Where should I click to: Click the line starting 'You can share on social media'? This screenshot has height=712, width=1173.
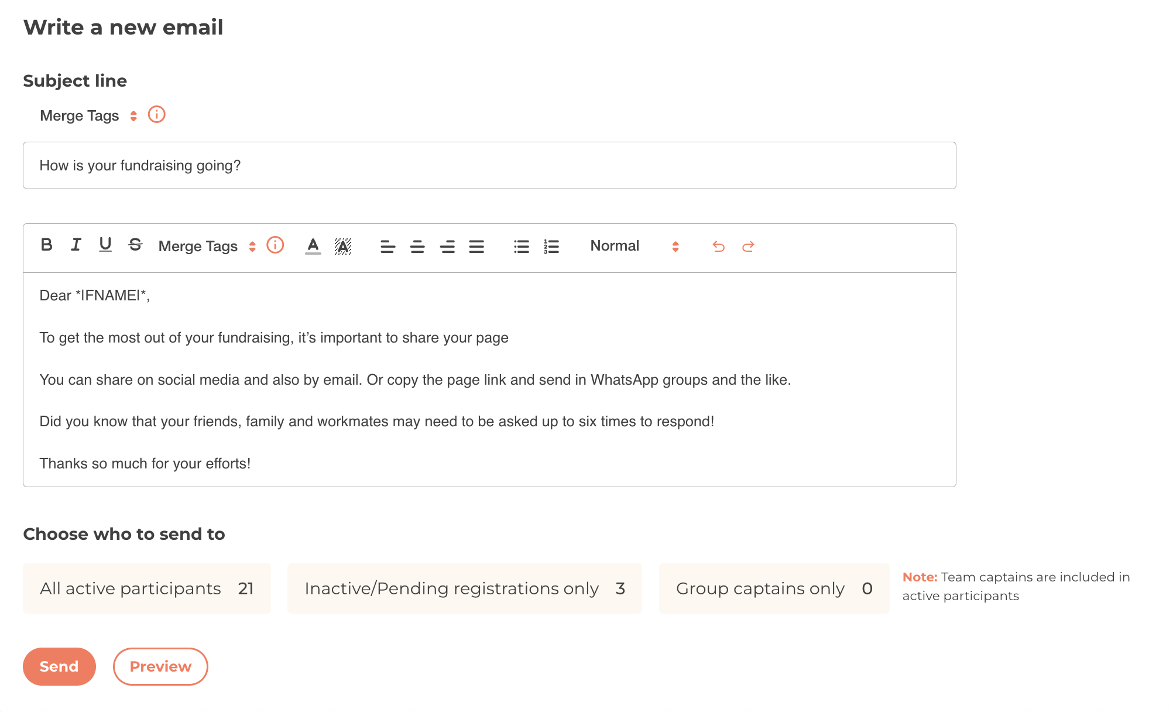click(416, 380)
